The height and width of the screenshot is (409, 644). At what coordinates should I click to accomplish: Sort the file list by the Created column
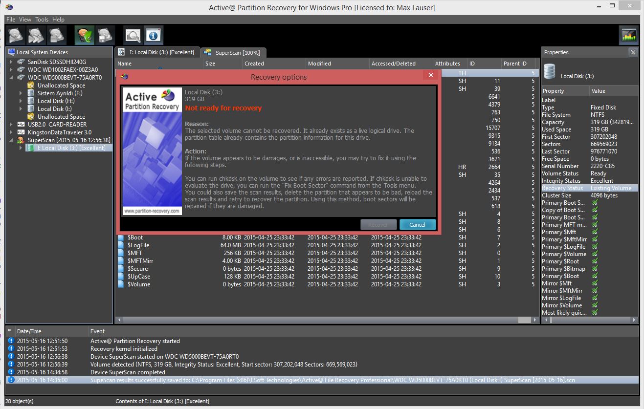[x=274, y=64]
